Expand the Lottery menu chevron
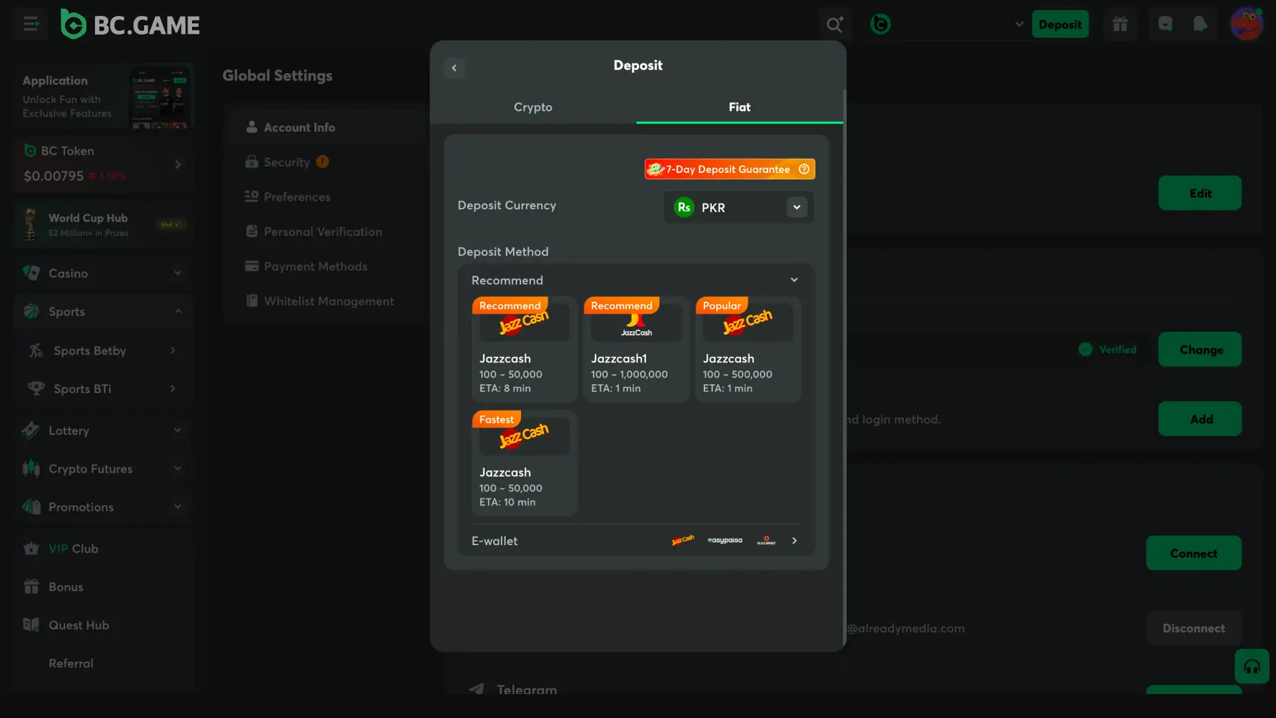Image resolution: width=1276 pixels, height=718 pixels. (177, 430)
